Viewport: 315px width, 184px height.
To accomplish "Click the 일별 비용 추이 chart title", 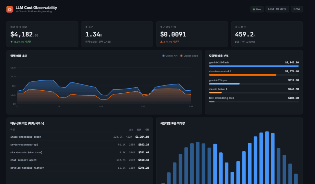I will click(19, 56).
